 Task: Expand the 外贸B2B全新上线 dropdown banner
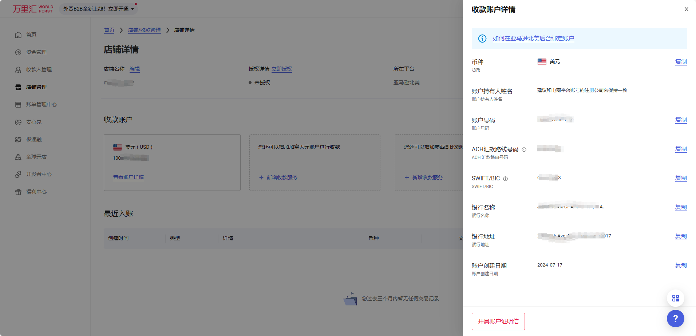98,9
